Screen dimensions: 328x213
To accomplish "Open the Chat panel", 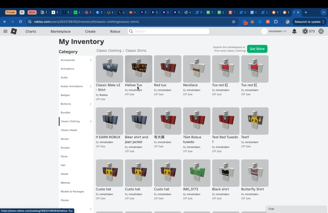I will (x=296, y=209).
